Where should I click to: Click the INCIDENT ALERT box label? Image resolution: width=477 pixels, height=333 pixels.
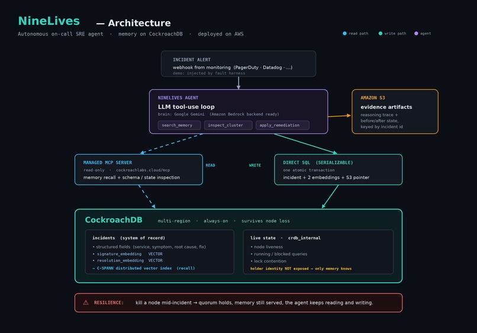[x=192, y=60]
